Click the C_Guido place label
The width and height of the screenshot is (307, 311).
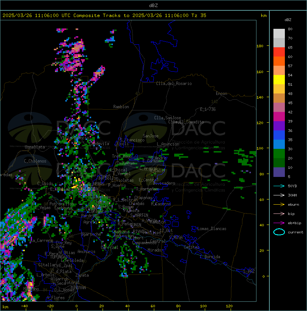click(45, 184)
